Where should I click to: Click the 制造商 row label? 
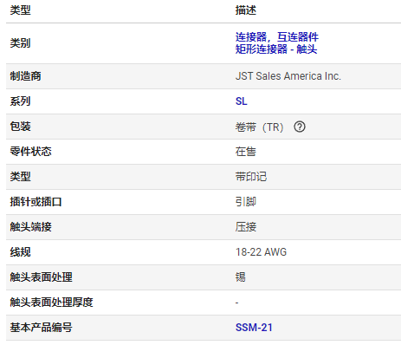coord(25,76)
